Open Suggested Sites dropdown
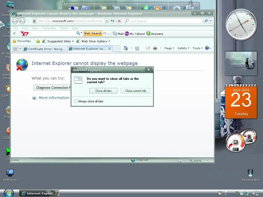This screenshot has height=197, width=263. (58, 41)
